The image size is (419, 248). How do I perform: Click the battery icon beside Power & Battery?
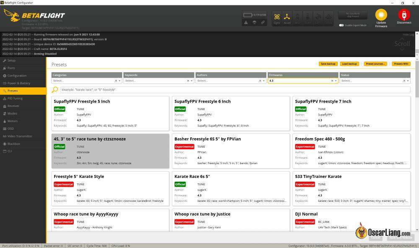click(x=5, y=83)
